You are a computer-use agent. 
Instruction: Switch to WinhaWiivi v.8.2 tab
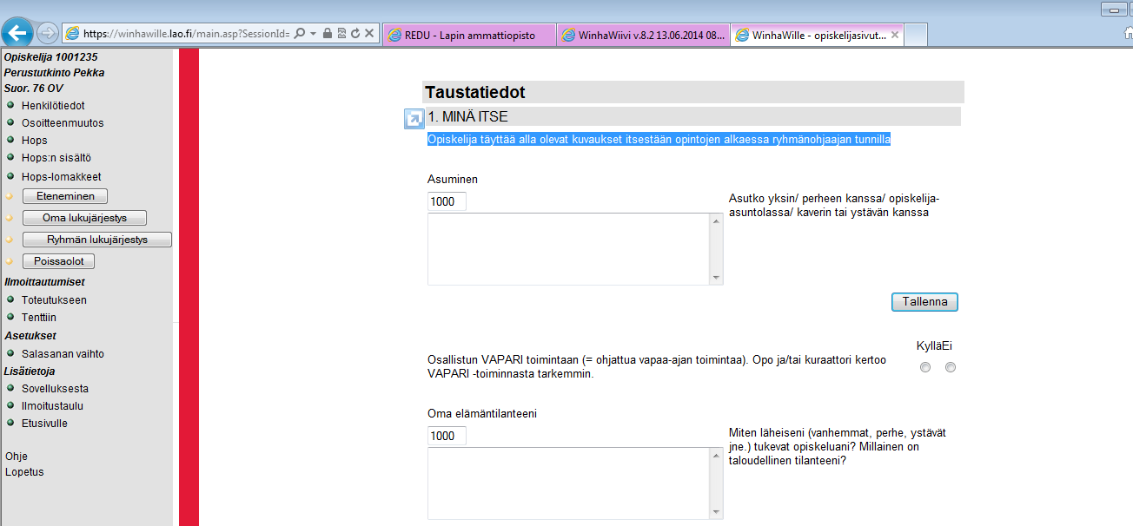click(x=643, y=36)
